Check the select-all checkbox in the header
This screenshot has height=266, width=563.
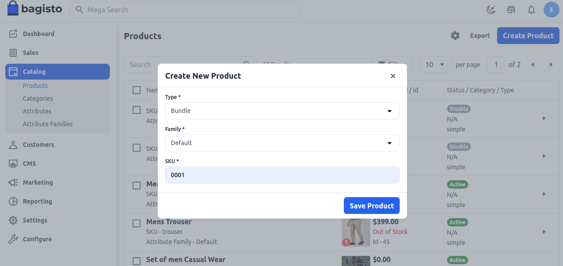pos(136,90)
